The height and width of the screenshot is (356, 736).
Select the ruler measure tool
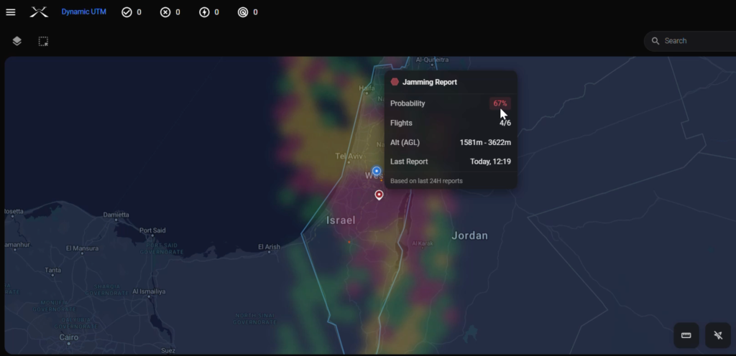[x=686, y=335]
